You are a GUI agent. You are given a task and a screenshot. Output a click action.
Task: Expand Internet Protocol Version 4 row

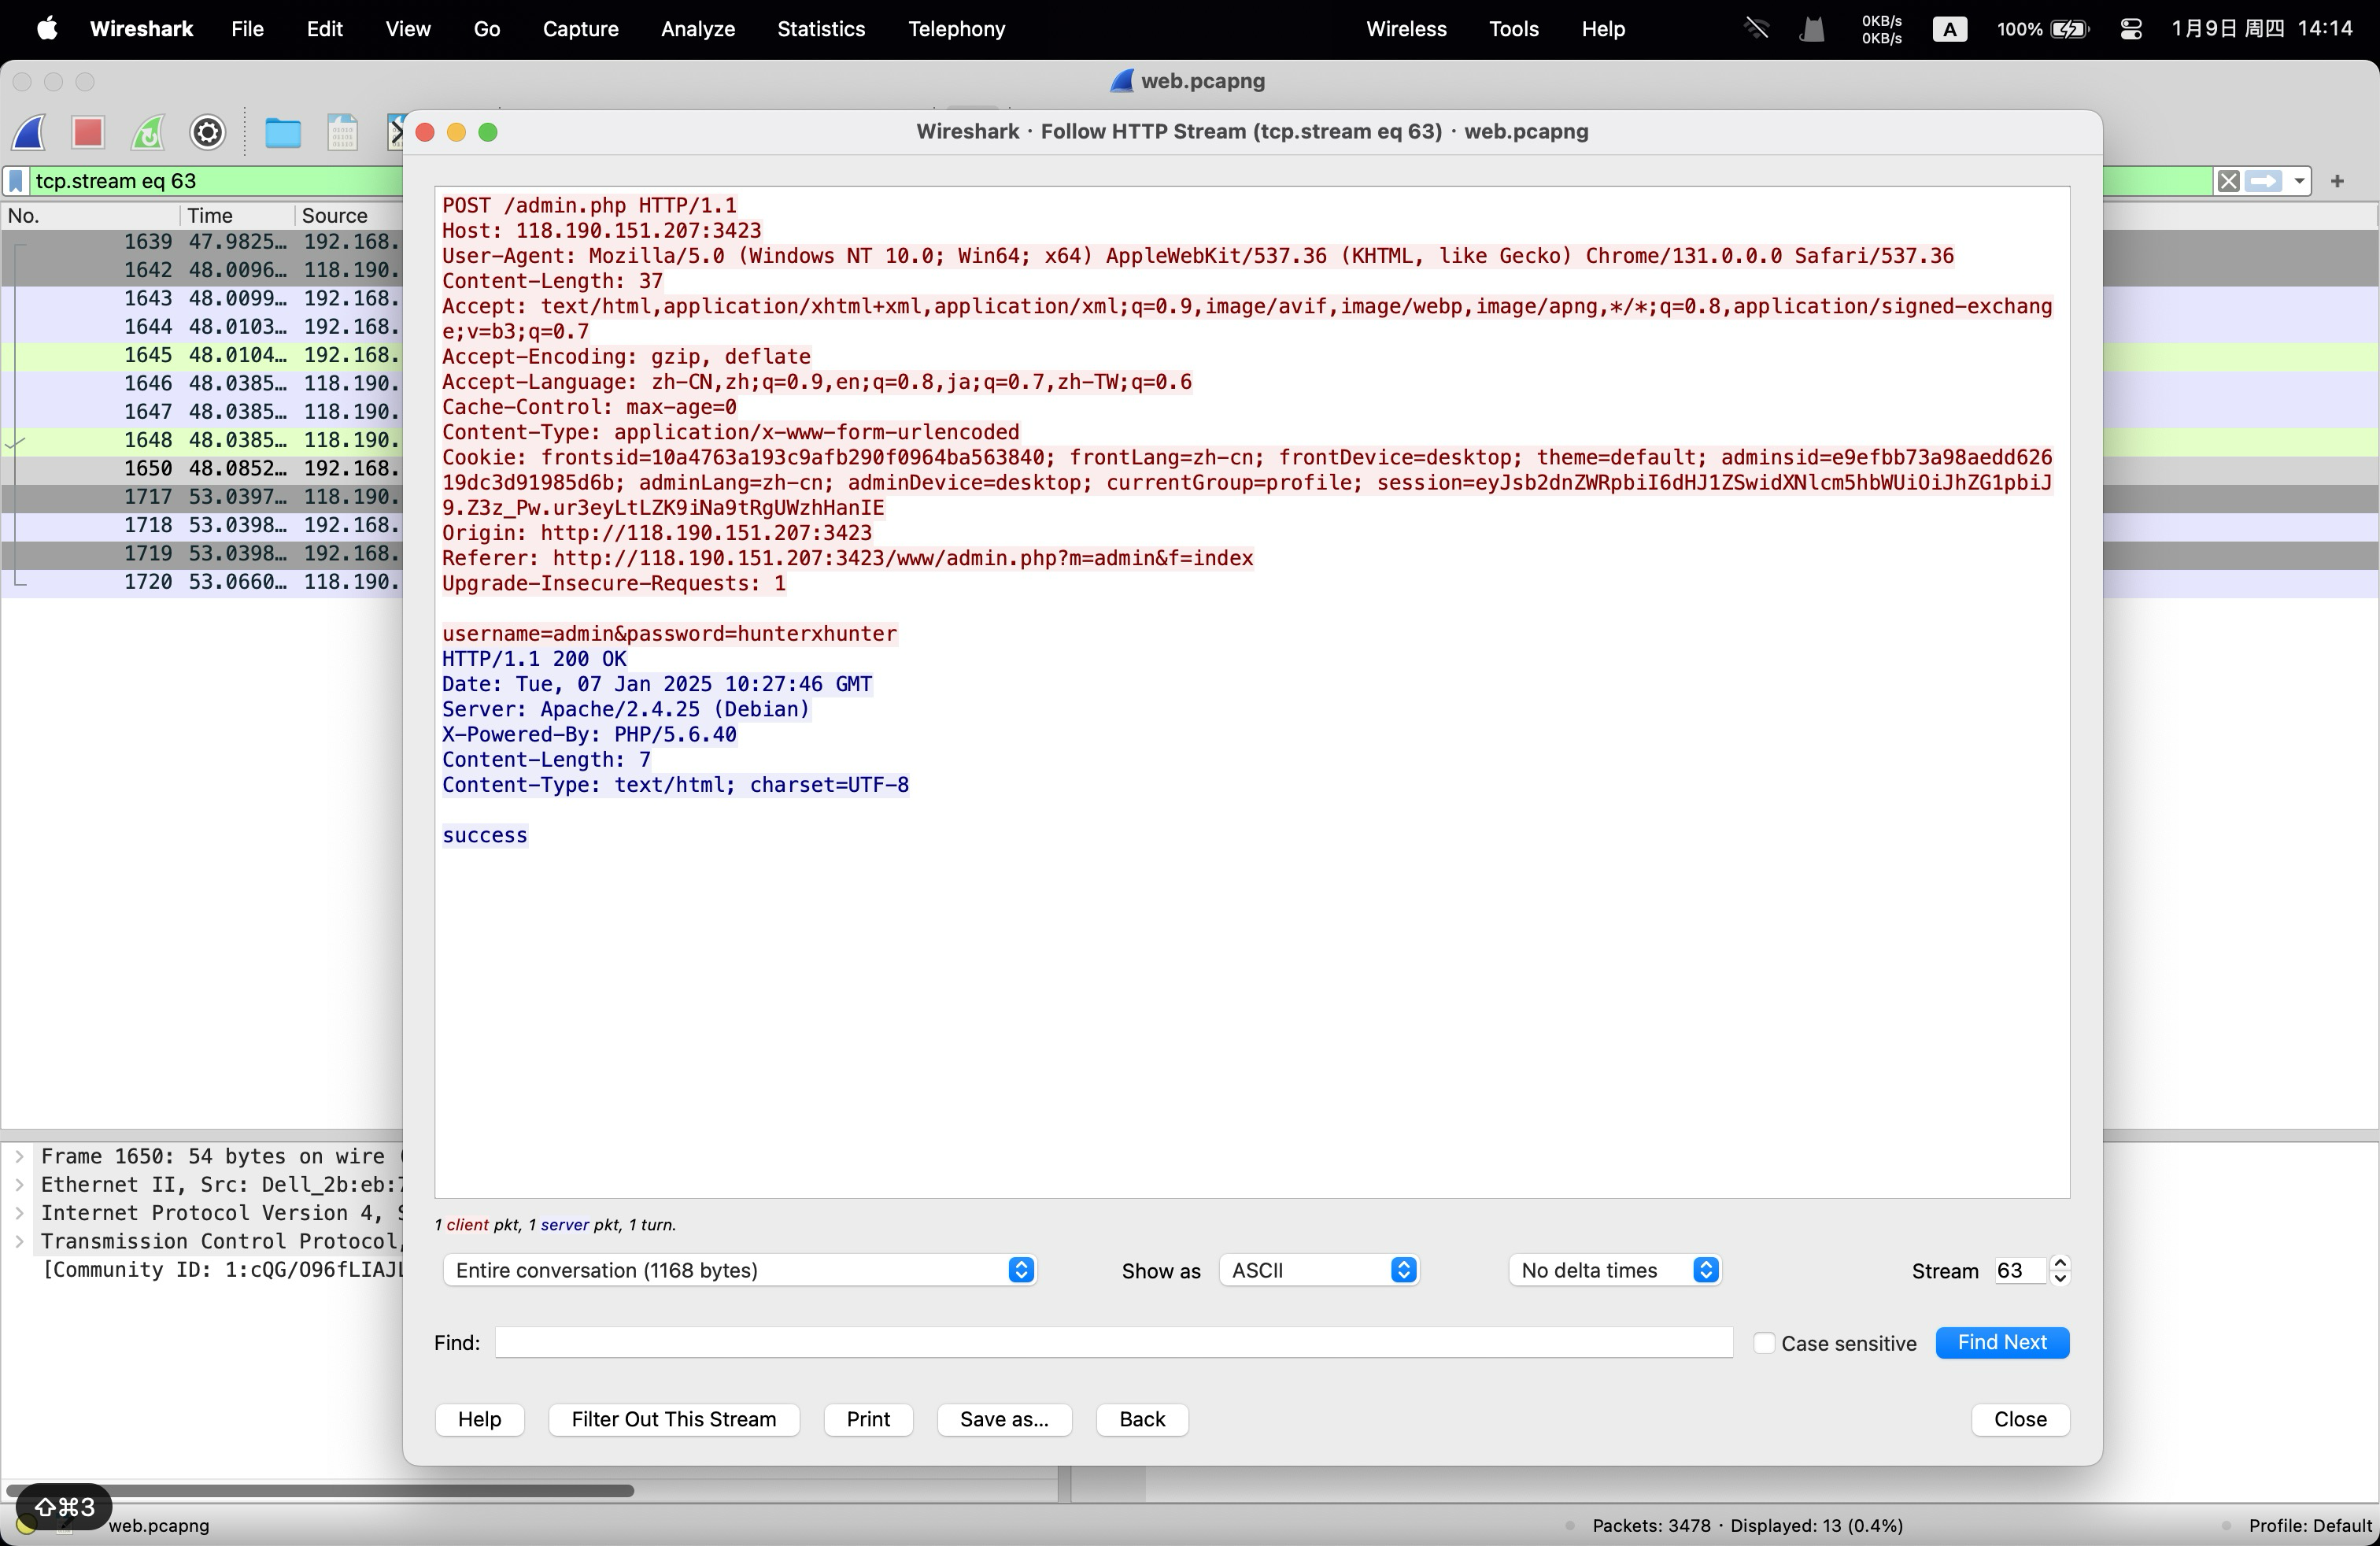pyautogui.click(x=19, y=1213)
